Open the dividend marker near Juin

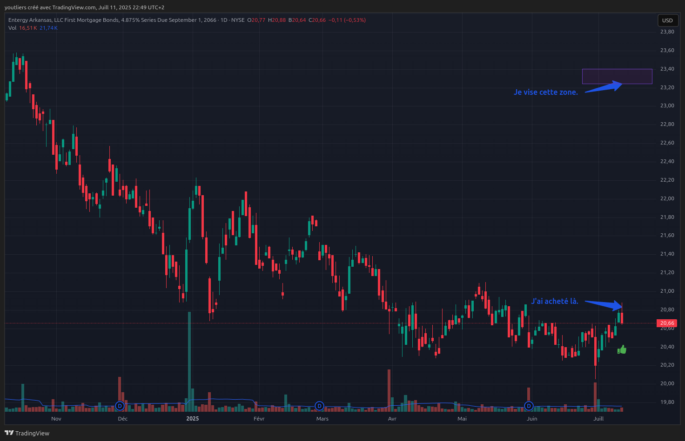click(529, 406)
